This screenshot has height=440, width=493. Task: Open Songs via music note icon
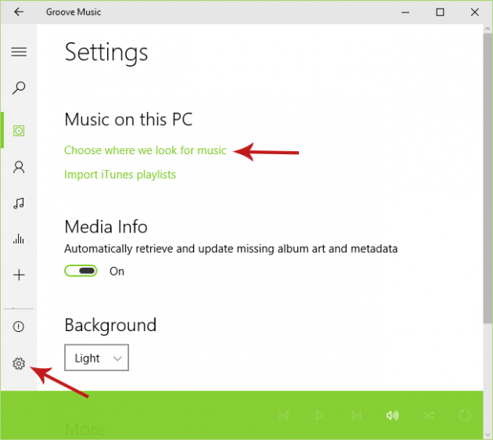click(x=19, y=204)
